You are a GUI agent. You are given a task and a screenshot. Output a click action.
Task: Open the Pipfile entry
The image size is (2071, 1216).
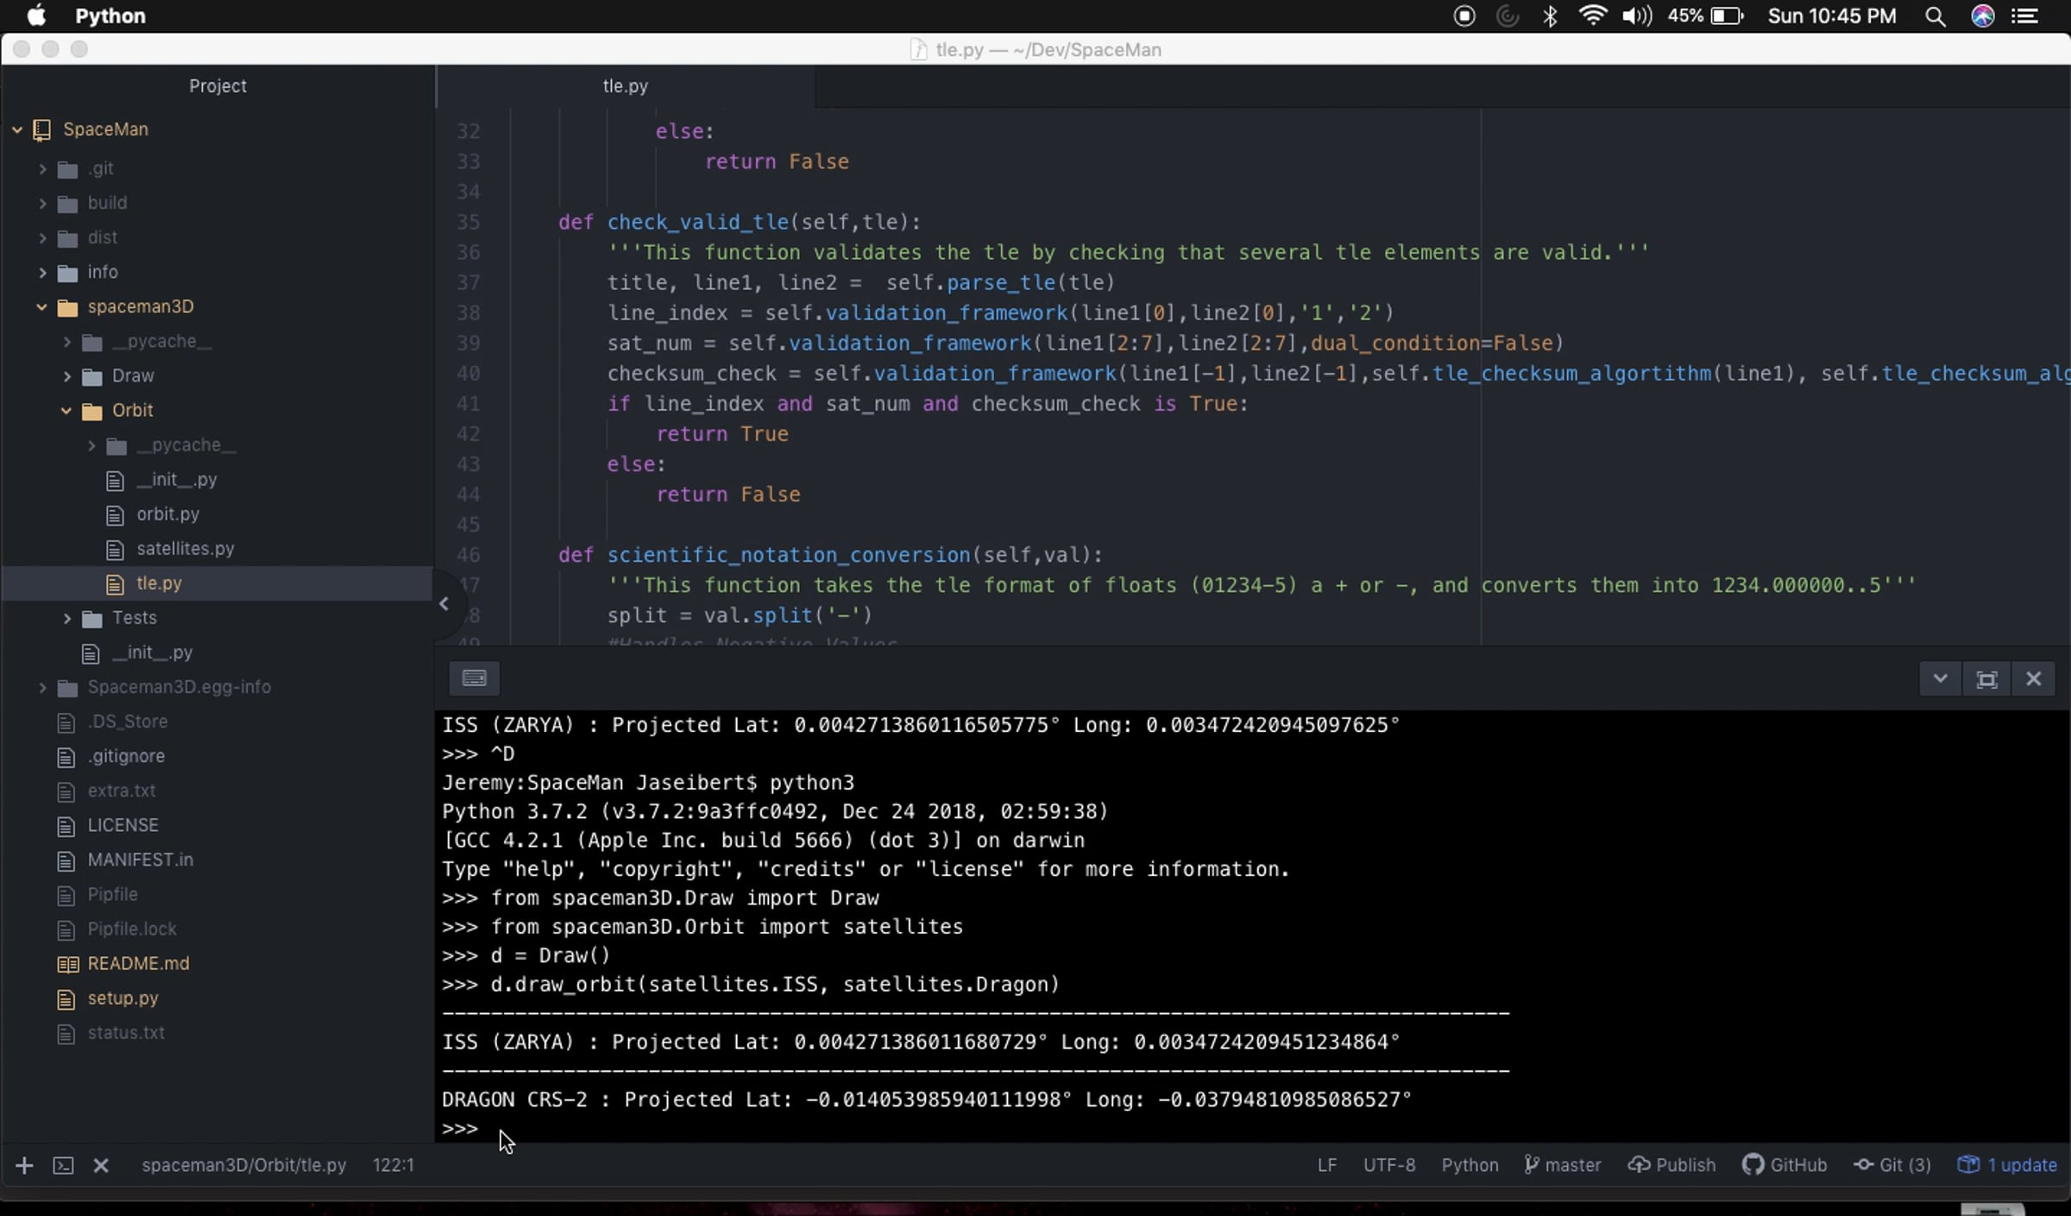click(x=112, y=894)
